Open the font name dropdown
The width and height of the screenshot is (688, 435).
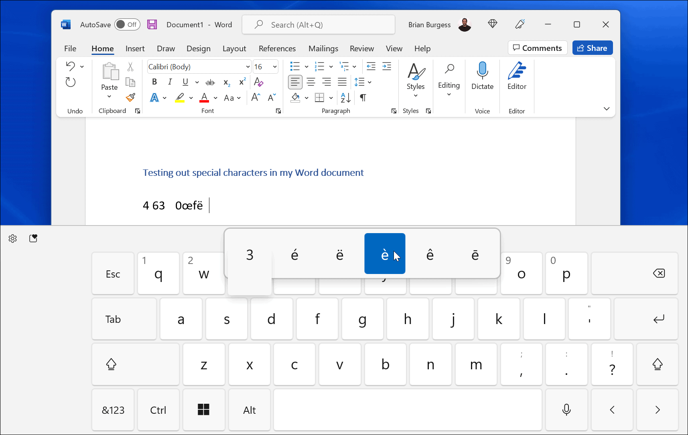pos(247,66)
